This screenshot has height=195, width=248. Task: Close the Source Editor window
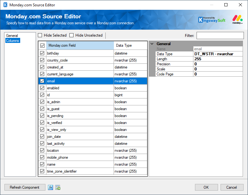point(240,5)
